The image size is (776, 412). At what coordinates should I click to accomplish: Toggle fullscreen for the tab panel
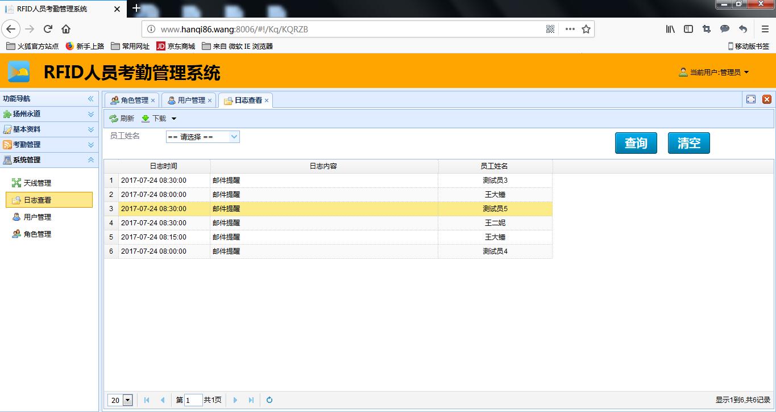tap(751, 99)
